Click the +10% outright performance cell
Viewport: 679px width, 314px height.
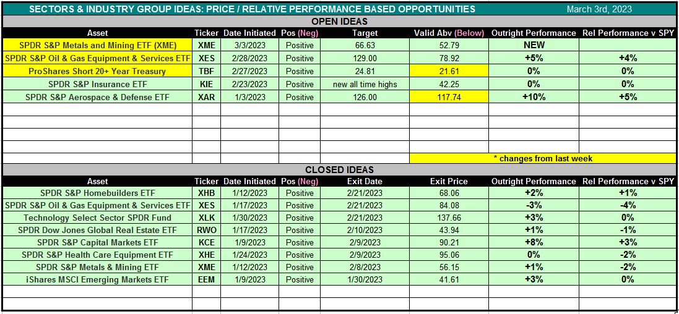click(534, 97)
